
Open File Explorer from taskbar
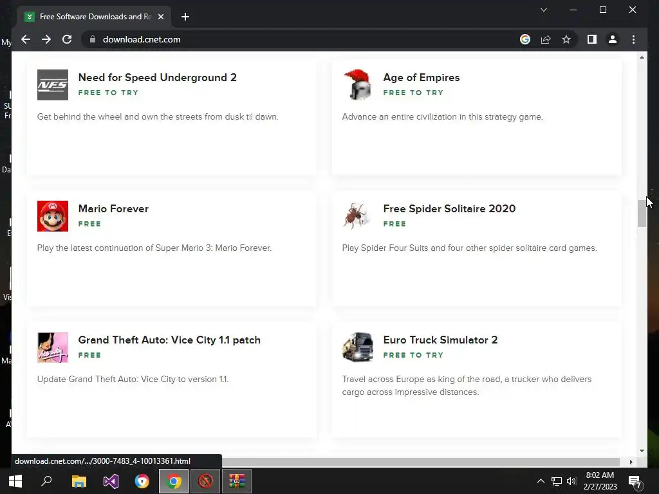tap(79, 481)
